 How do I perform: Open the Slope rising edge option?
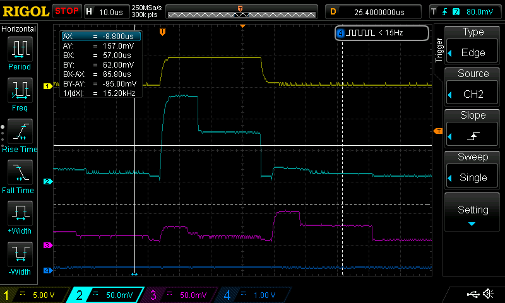(473, 128)
